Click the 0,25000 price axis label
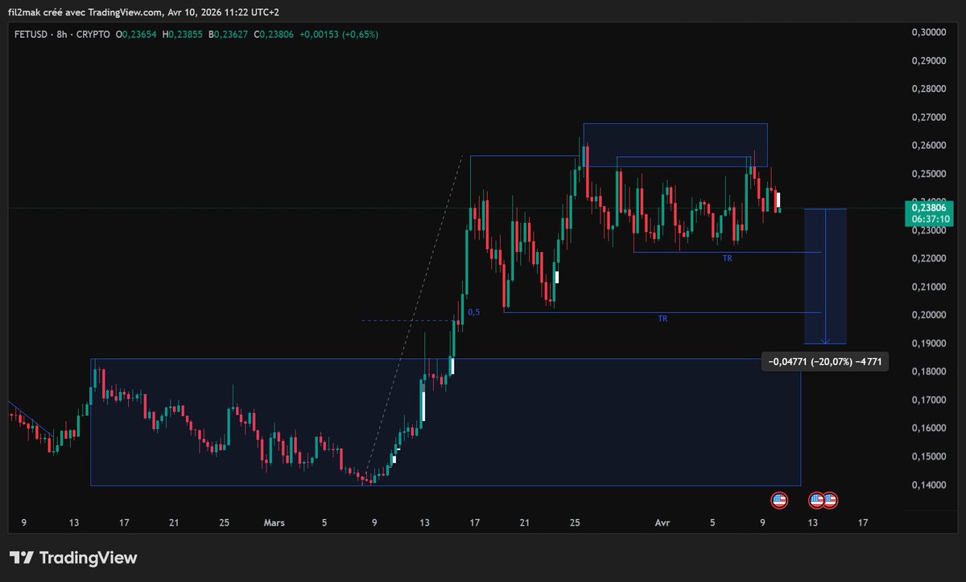Image resolution: width=966 pixels, height=582 pixels. [x=928, y=174]
